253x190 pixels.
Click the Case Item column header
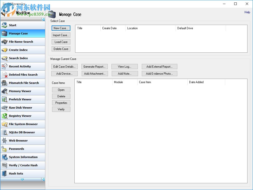(162, 82)
